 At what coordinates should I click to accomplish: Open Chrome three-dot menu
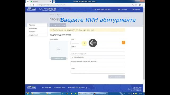pyautogui.click(x=143, y=5)
